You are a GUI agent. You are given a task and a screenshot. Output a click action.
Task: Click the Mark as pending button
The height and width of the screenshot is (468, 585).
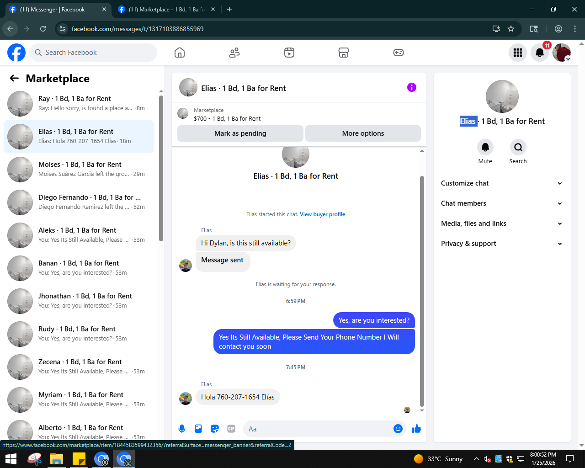pos(240,133)
